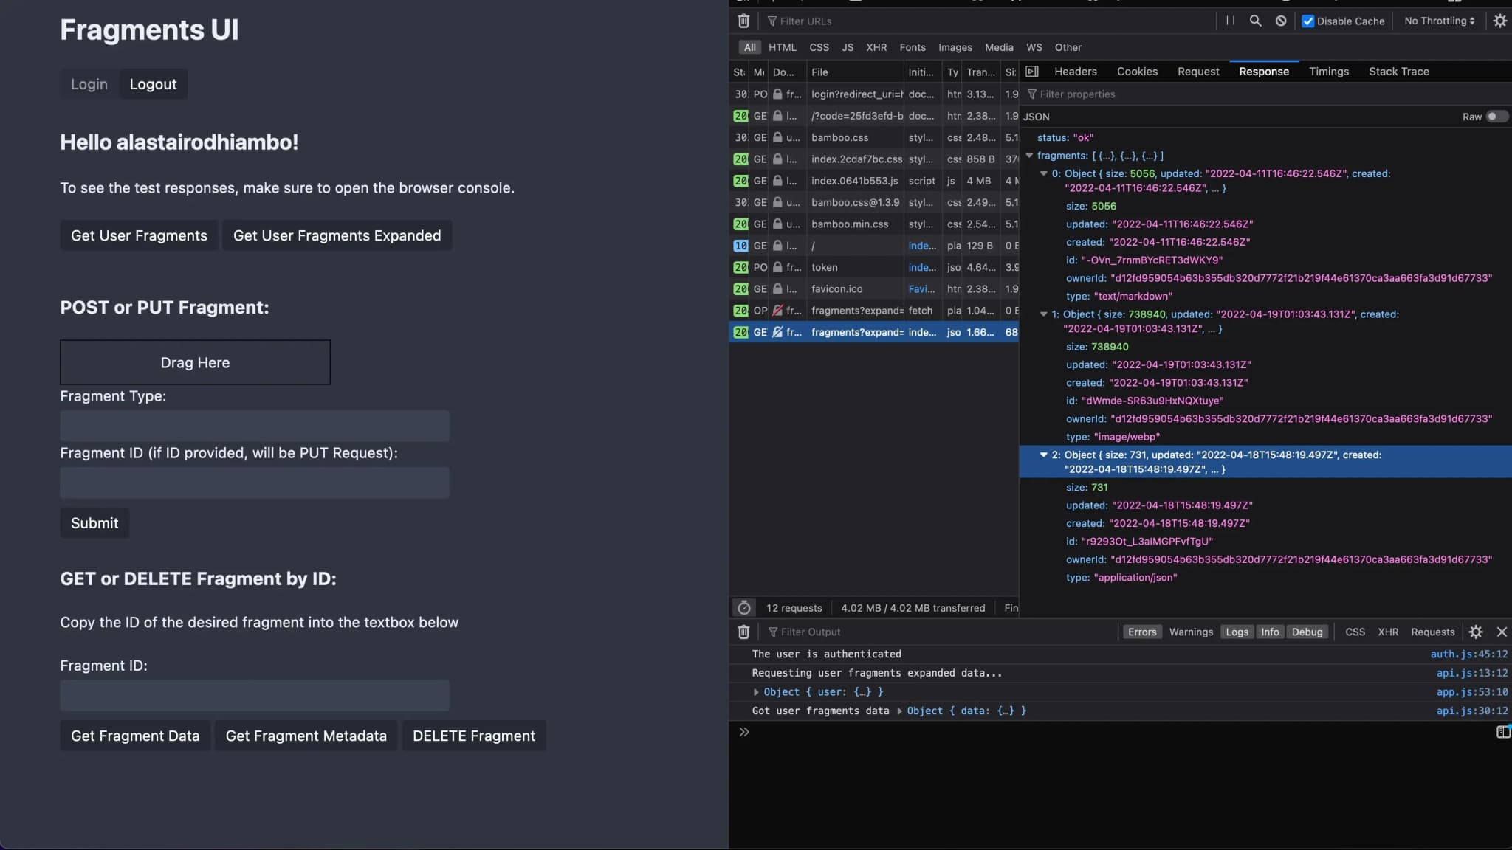Filter network requests by XHR
This screenshot has height=850, width=1512.
pos(876,47)
